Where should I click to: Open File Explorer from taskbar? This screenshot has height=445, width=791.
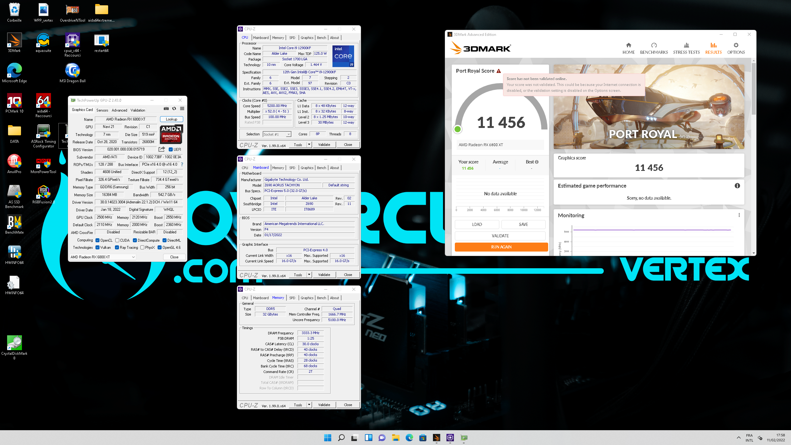tap(395, 438)
